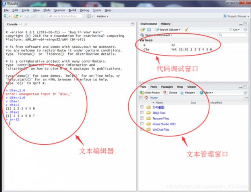Screen dimensions: 251x192
Task: Click the go to directory ellipsis button
Action: 246,98
